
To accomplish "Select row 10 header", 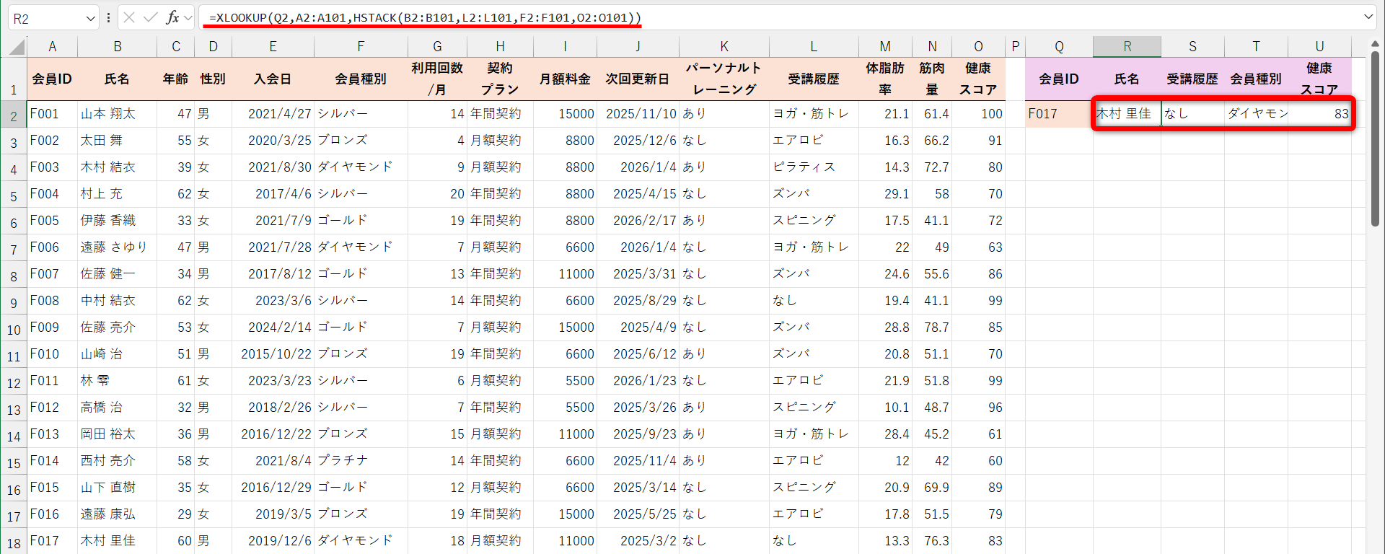I will (14, 329).
